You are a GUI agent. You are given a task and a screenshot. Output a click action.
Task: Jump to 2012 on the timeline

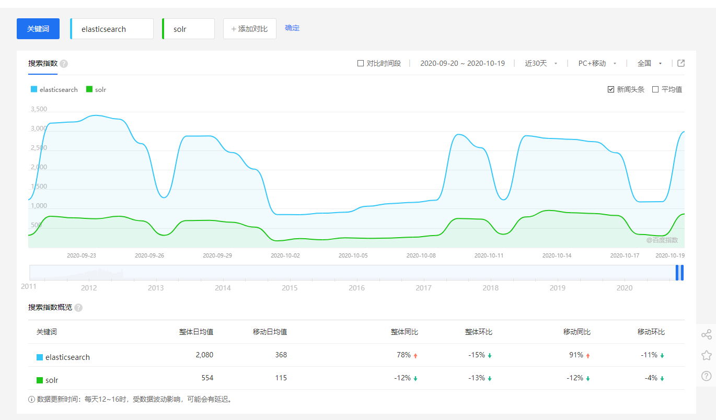click(x=89, y=288)
